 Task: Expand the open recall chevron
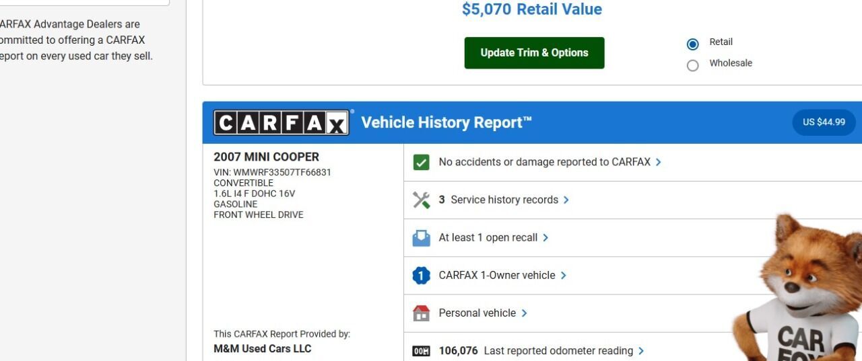tap(545, 237)
